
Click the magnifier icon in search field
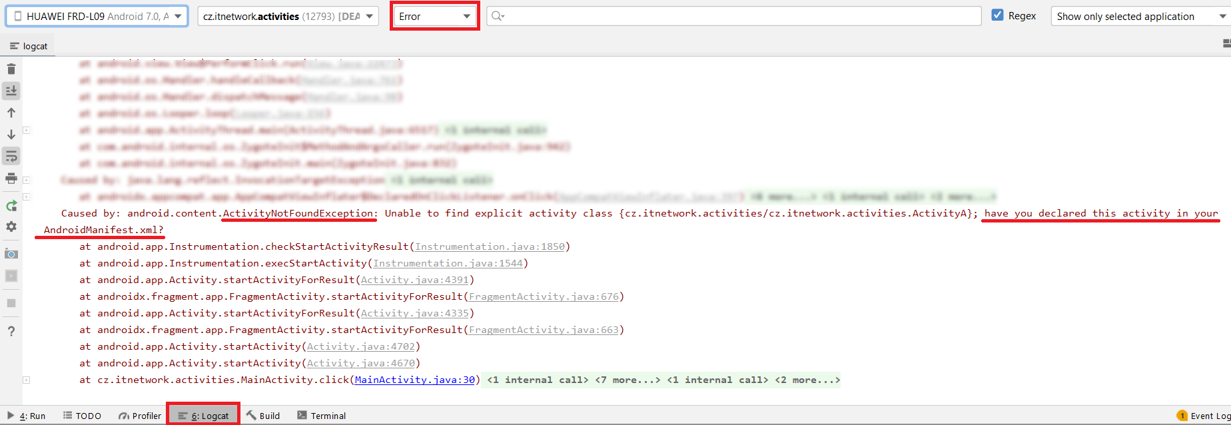coord(498,16)
